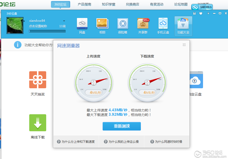Open the 手机云盘 mobile cloud icon
The height and width of the screenshot is (159, 228).
click(x=163, y=25)
